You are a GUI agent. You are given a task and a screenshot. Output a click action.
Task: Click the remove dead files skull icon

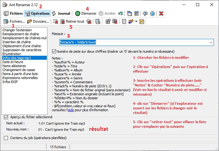[89, 21]
